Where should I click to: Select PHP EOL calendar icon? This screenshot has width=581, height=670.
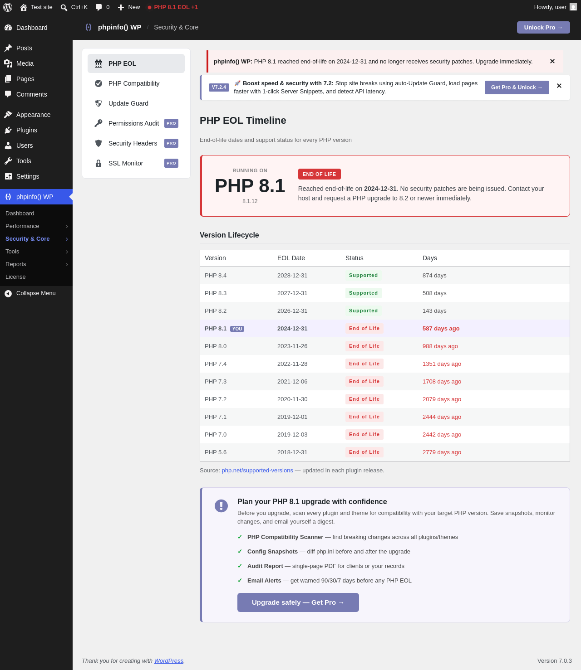pyautogui.click(x=98, y=63)
